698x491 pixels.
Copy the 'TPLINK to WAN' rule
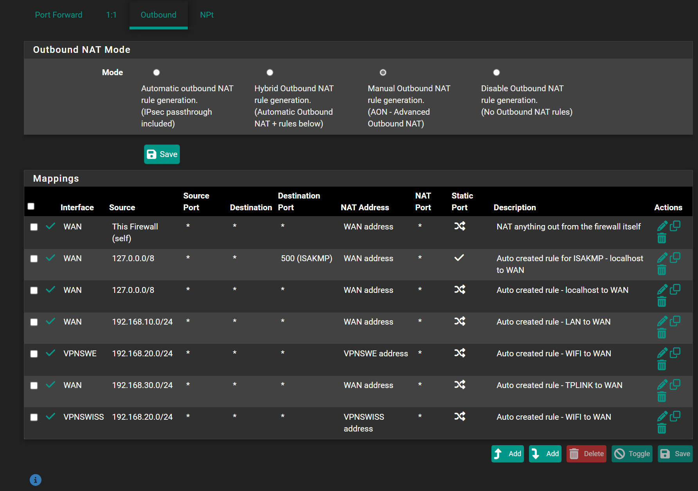pyautogui.click(x=675, y=384)
